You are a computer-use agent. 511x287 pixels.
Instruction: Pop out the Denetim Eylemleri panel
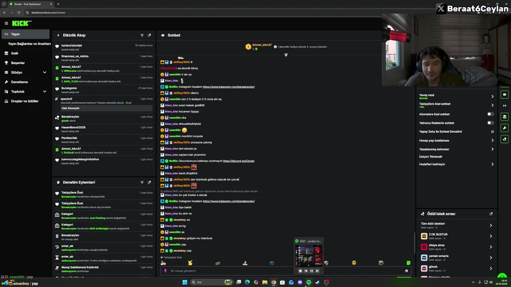[149, 183]
